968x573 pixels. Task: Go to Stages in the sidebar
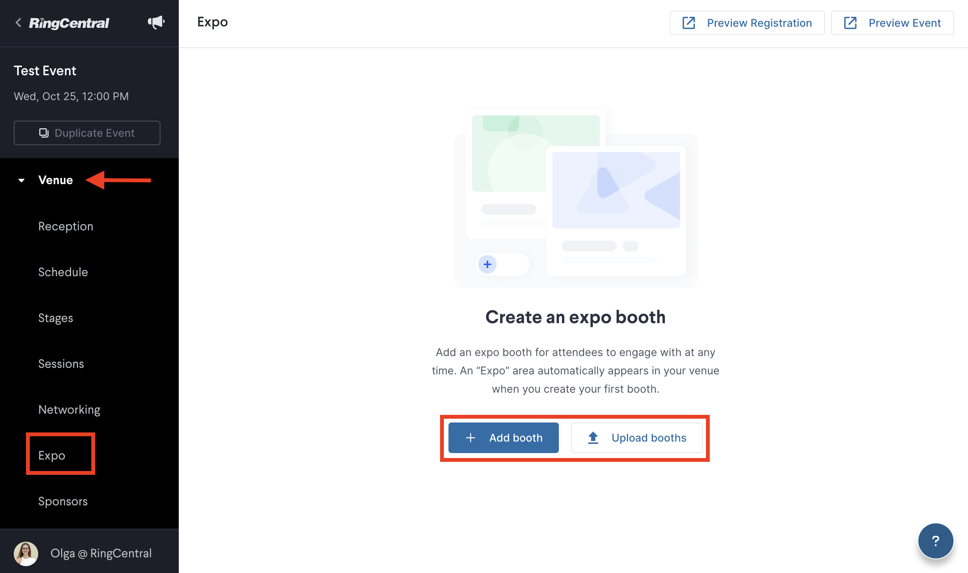tap(56, 318)
